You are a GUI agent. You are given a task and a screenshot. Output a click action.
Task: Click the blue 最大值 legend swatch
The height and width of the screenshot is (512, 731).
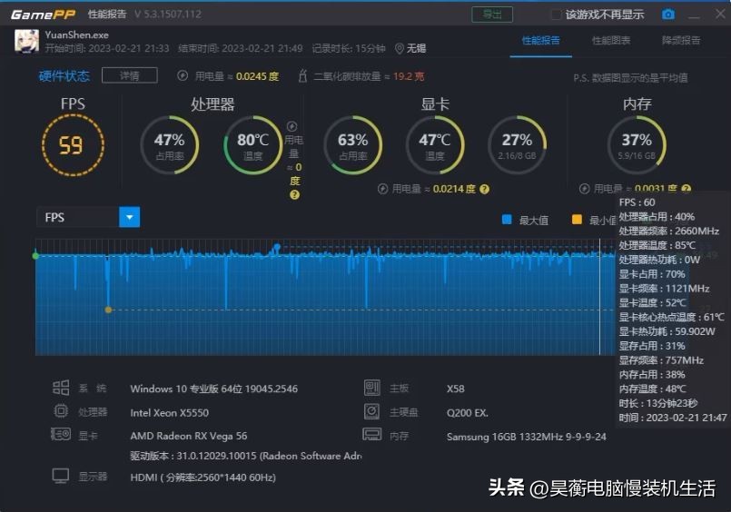tap(507, 220)
